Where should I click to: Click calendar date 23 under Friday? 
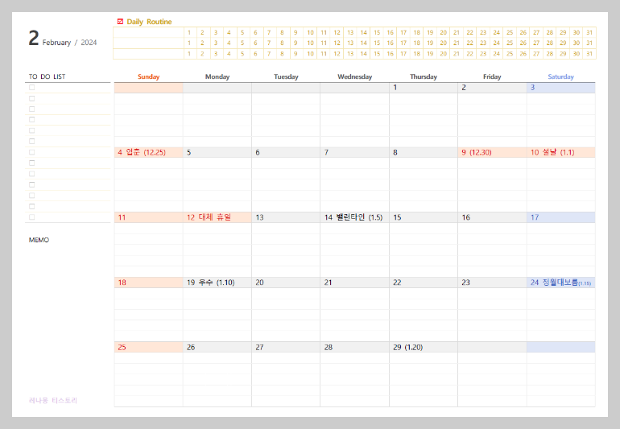pos(465,283)
